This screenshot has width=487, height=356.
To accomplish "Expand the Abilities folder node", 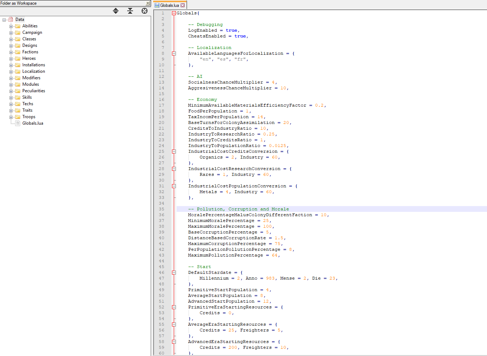I will pos(11,26).
